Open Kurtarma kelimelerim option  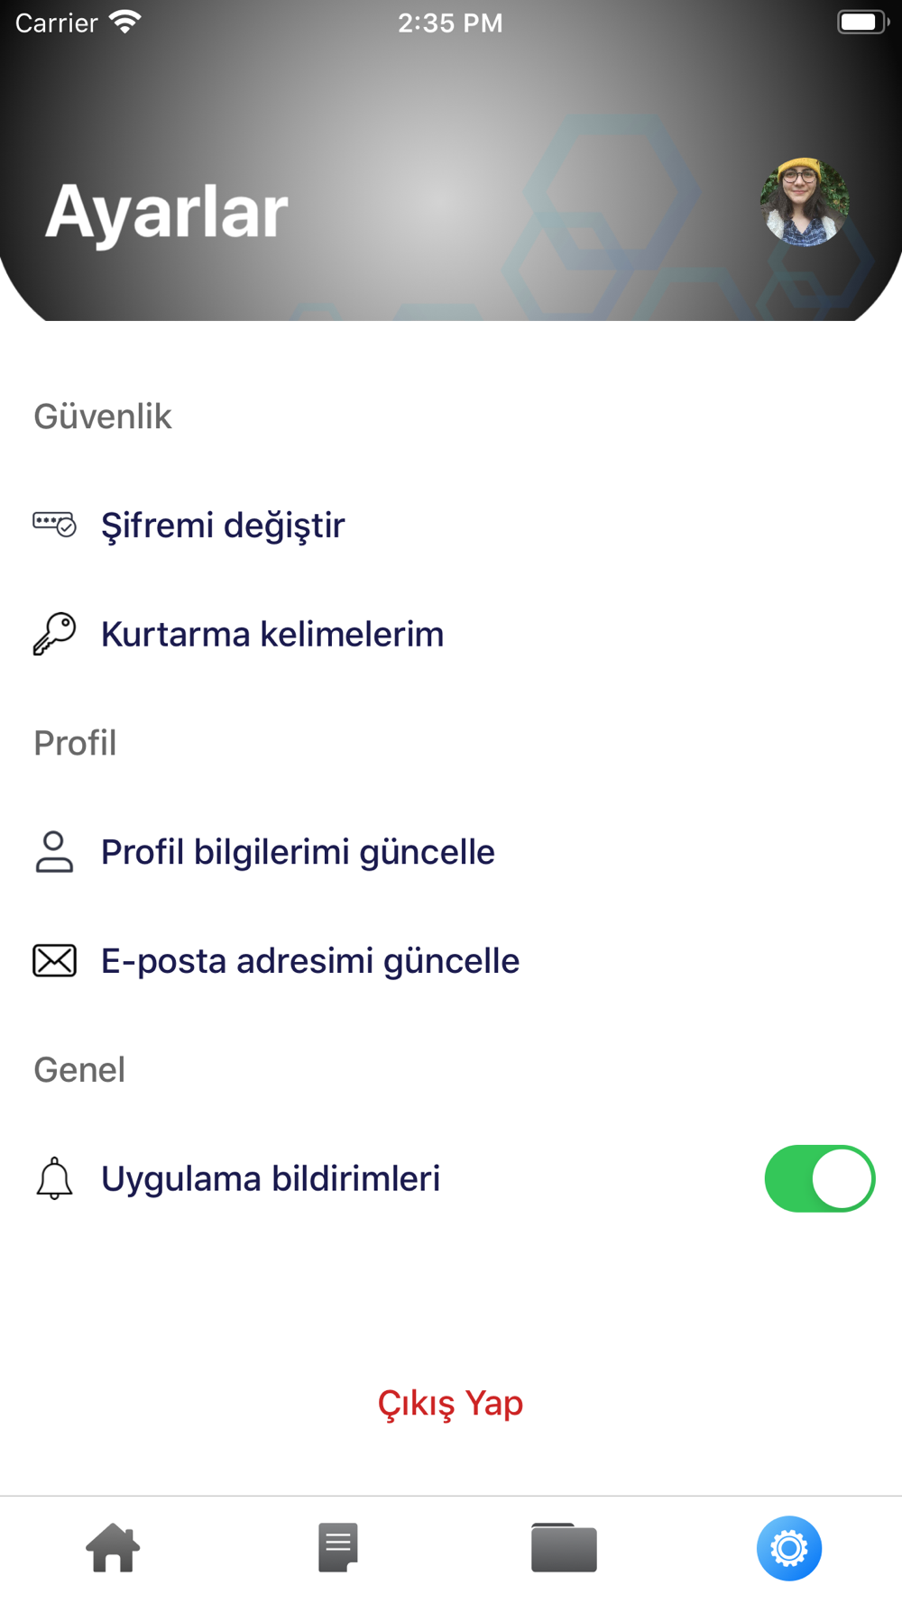tap(272, 634)
